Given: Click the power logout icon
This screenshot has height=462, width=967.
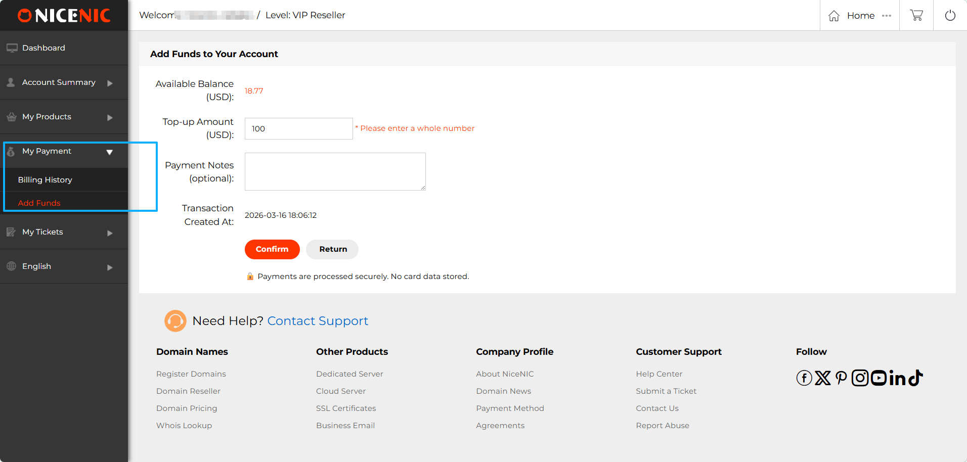Looking at the screenshot, I should pyautogui.click(x=950, y=15).
